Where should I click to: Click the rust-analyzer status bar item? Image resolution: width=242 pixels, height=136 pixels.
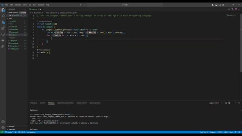(31, 132)
